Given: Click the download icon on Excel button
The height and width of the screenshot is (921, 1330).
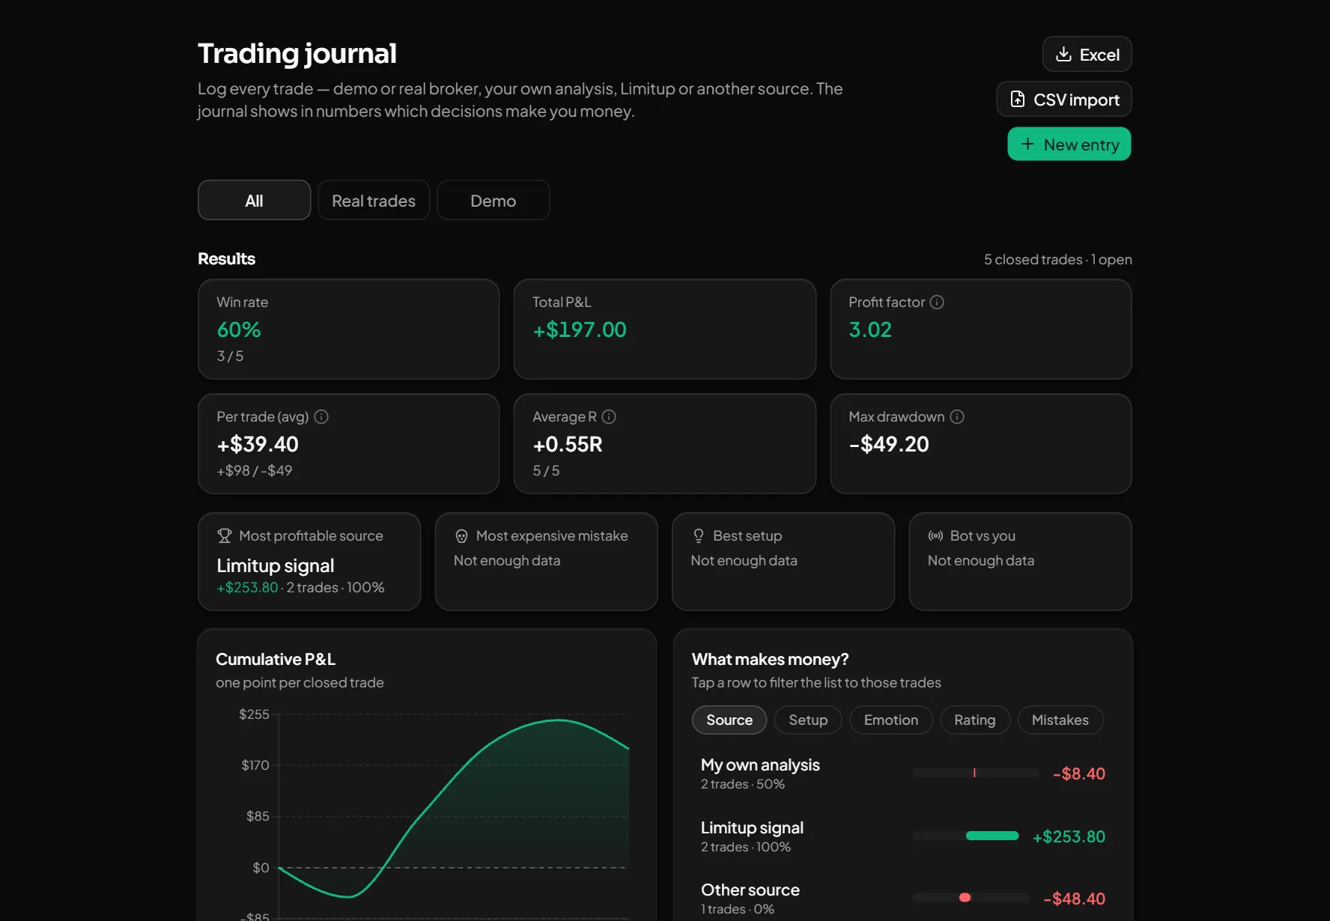Looking at the screenshot, I should pyautogui.click(x=1063, y=54).
